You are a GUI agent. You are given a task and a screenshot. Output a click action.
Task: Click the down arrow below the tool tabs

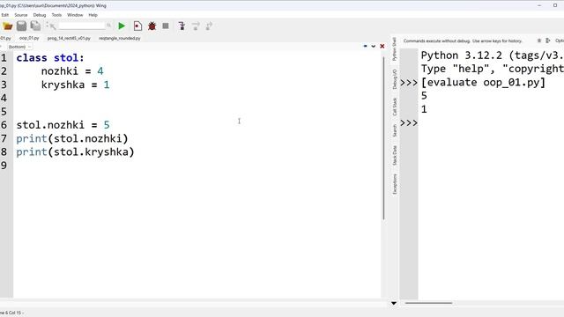click(394, 303)
